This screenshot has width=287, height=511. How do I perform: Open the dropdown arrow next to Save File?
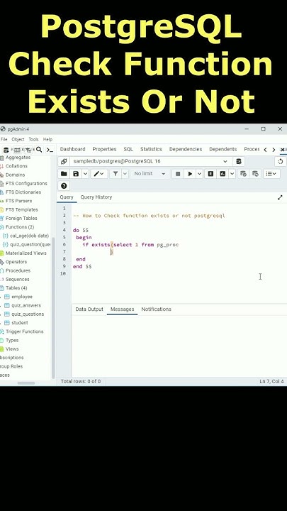click(85, 174)
